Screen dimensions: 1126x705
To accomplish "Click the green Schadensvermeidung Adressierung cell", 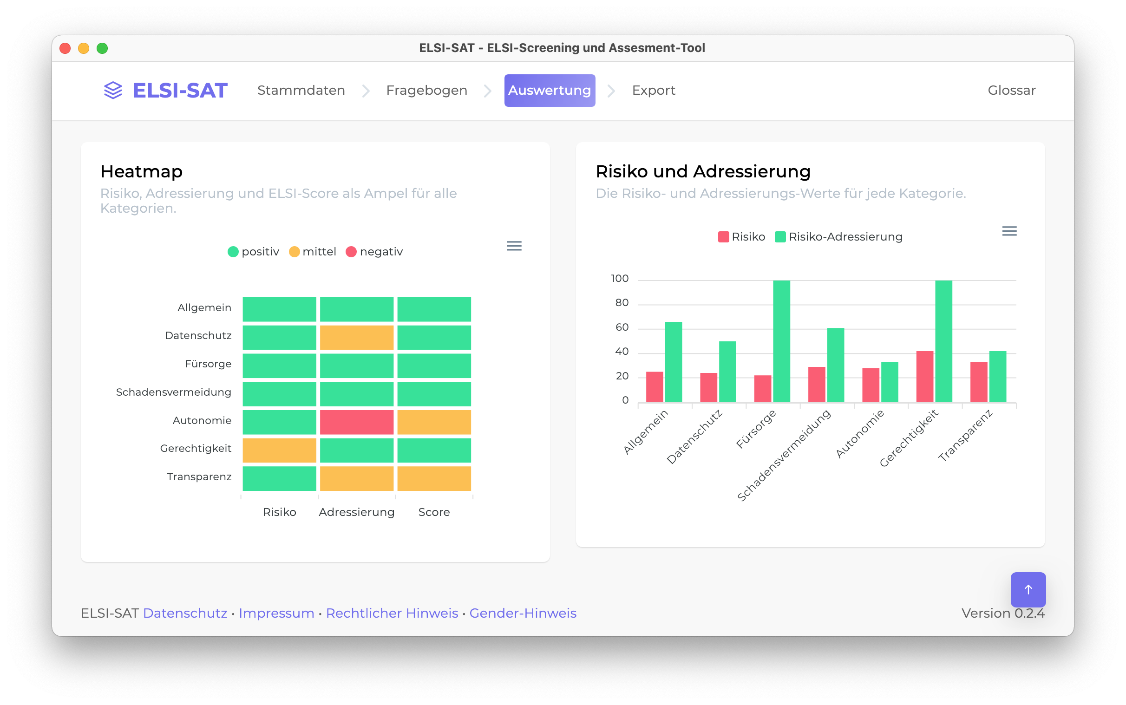I will [x=357, y=394].
